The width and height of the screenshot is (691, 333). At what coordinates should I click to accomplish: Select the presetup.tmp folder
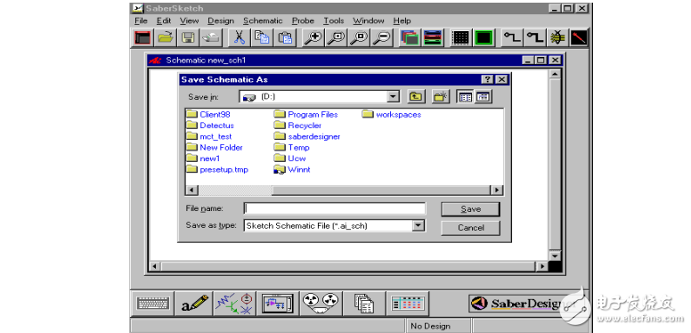[217, 169]
